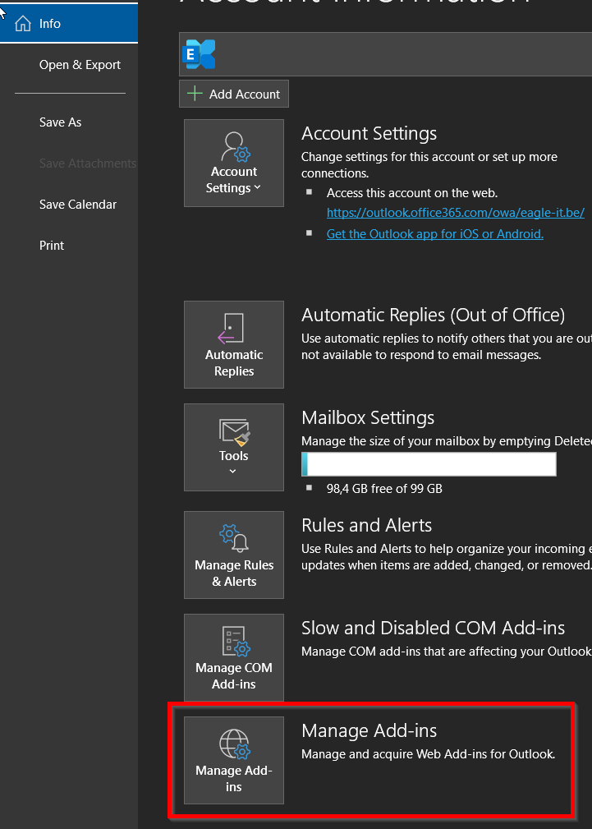
Task: Click the Slow and Disabled COM Add-ins heading
Action: click(x=433, y=628)
